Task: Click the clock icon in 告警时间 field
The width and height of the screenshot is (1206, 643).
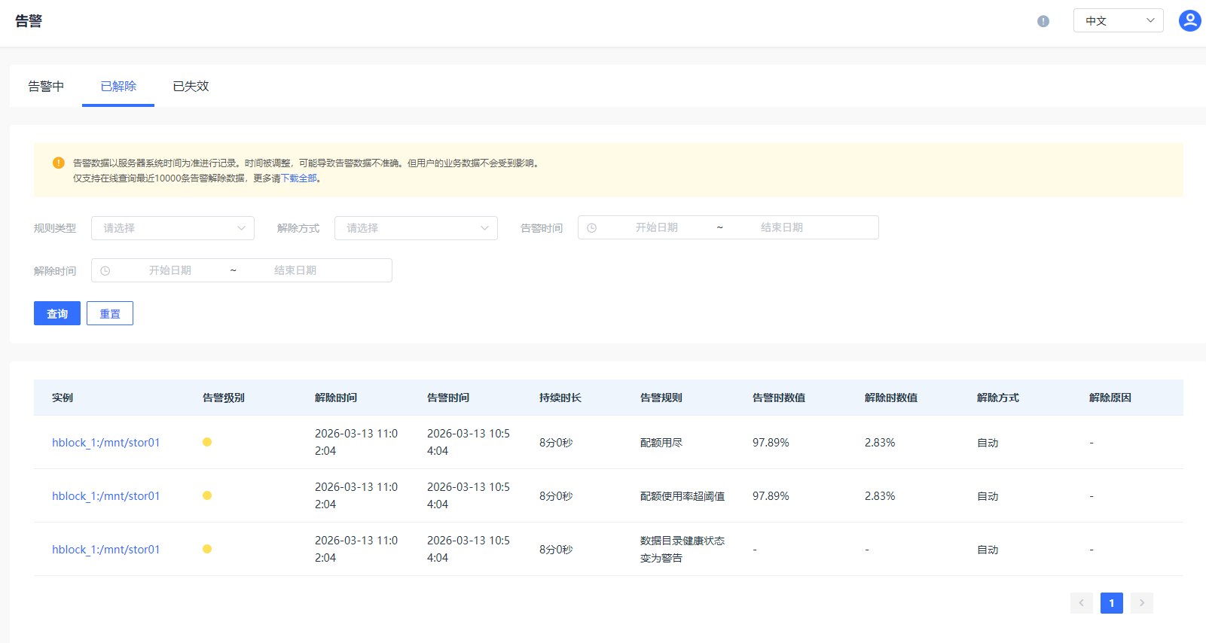Action: [592, 228]
